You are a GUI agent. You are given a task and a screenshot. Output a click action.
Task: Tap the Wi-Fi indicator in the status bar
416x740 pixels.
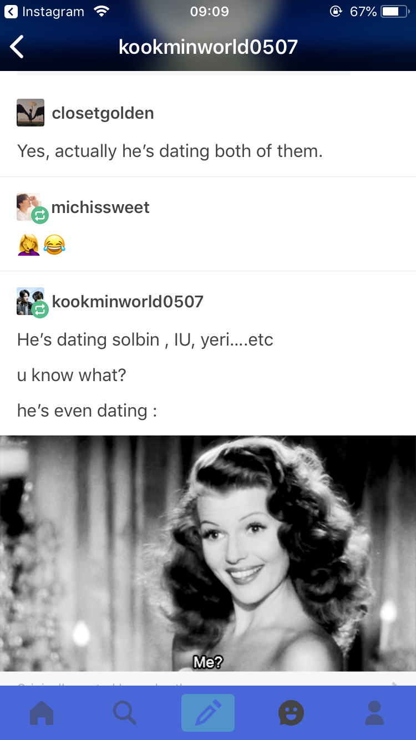point(102,12)
